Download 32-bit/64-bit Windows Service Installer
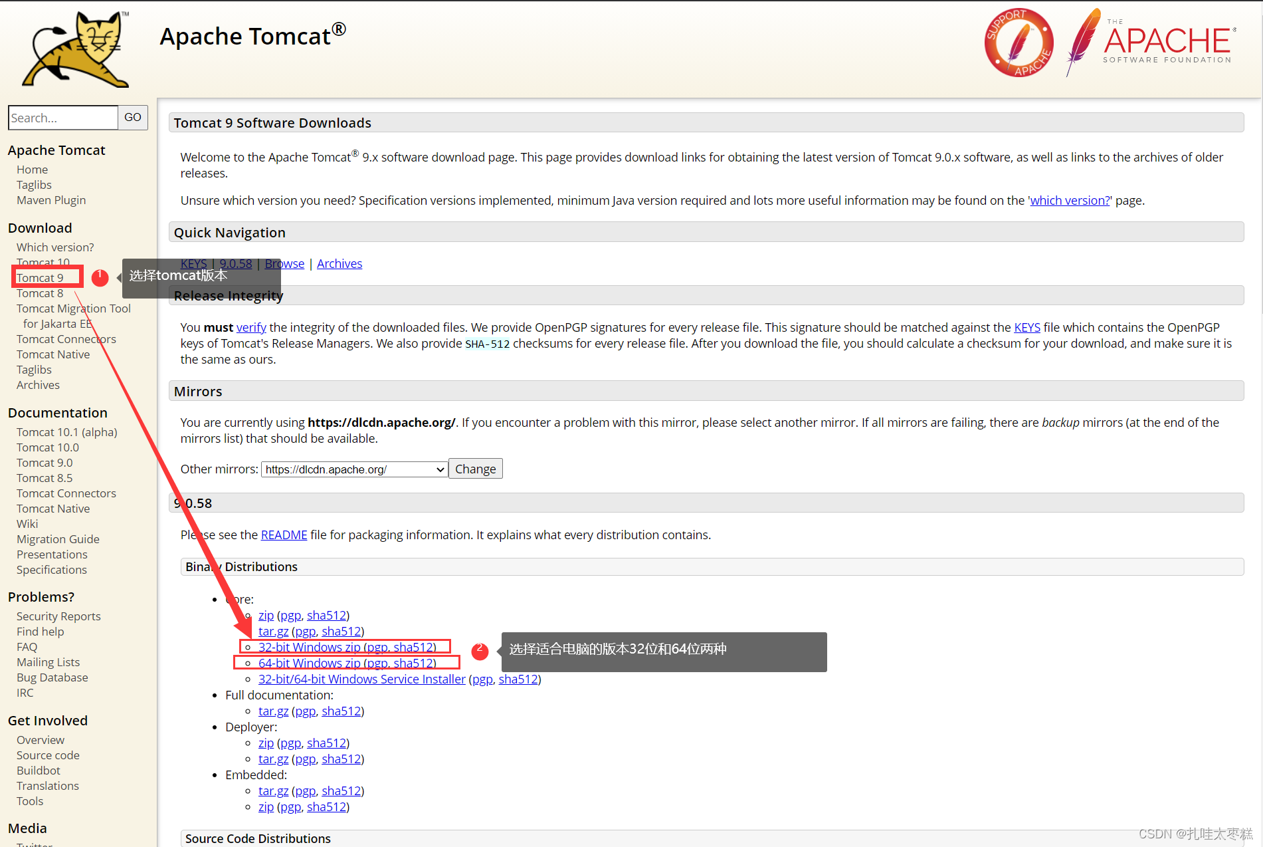This screenshot has width=1263, height=847. click(x=362, y=679)
